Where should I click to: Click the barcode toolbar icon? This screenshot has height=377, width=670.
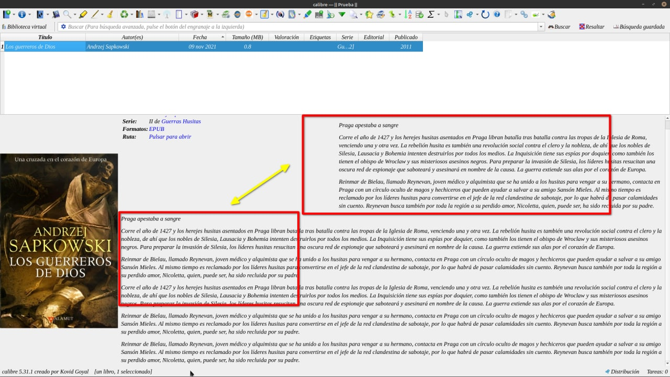pos(319,15)
